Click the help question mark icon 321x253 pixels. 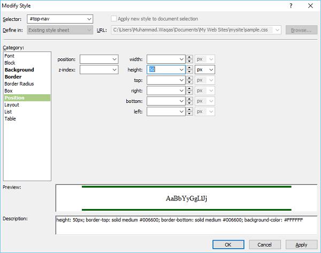(x=291, y=6)
